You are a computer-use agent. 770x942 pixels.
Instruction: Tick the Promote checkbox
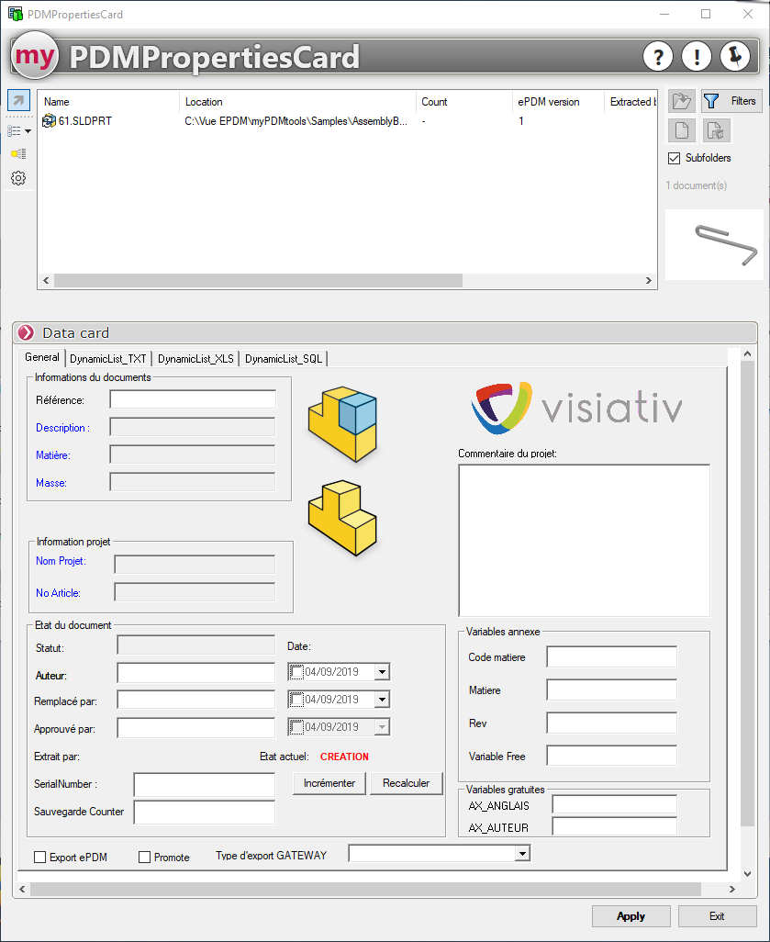coord(145,858)
